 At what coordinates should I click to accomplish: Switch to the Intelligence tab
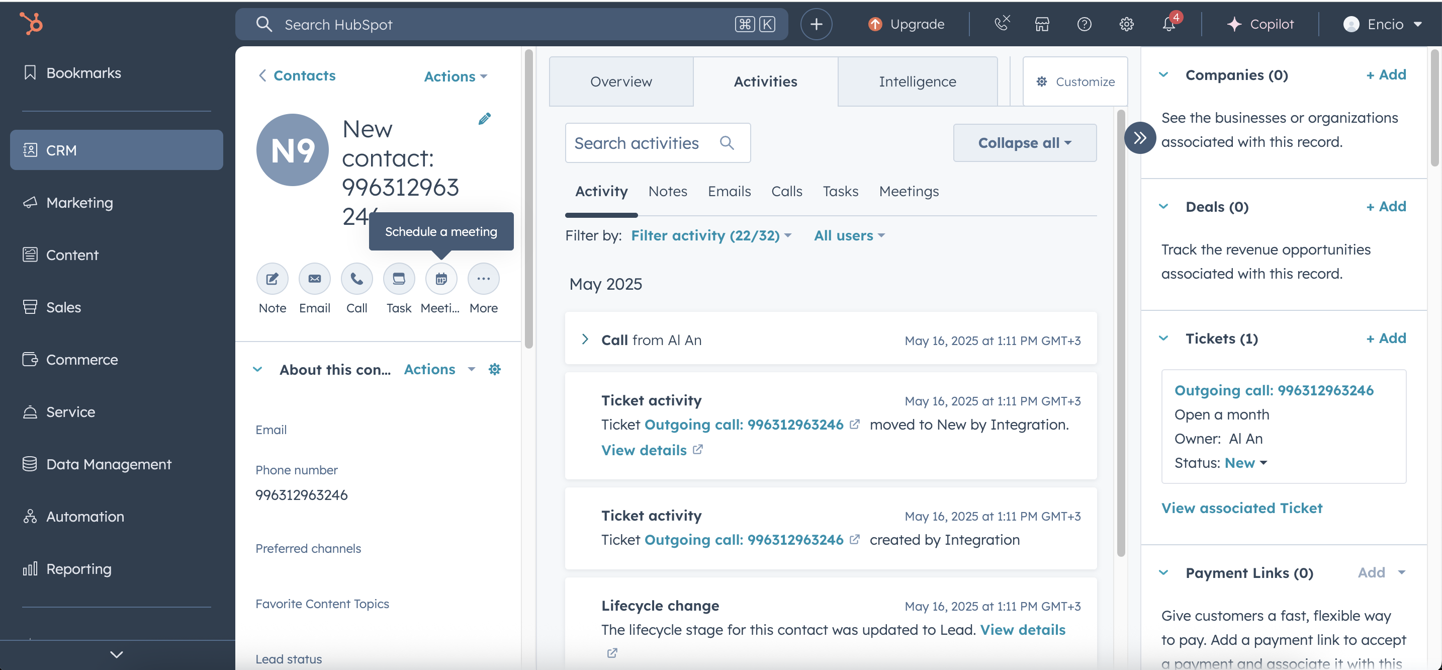click(x=918, y=81)
